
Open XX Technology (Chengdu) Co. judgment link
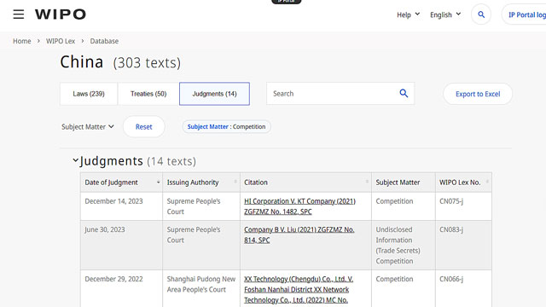(299, 290)
